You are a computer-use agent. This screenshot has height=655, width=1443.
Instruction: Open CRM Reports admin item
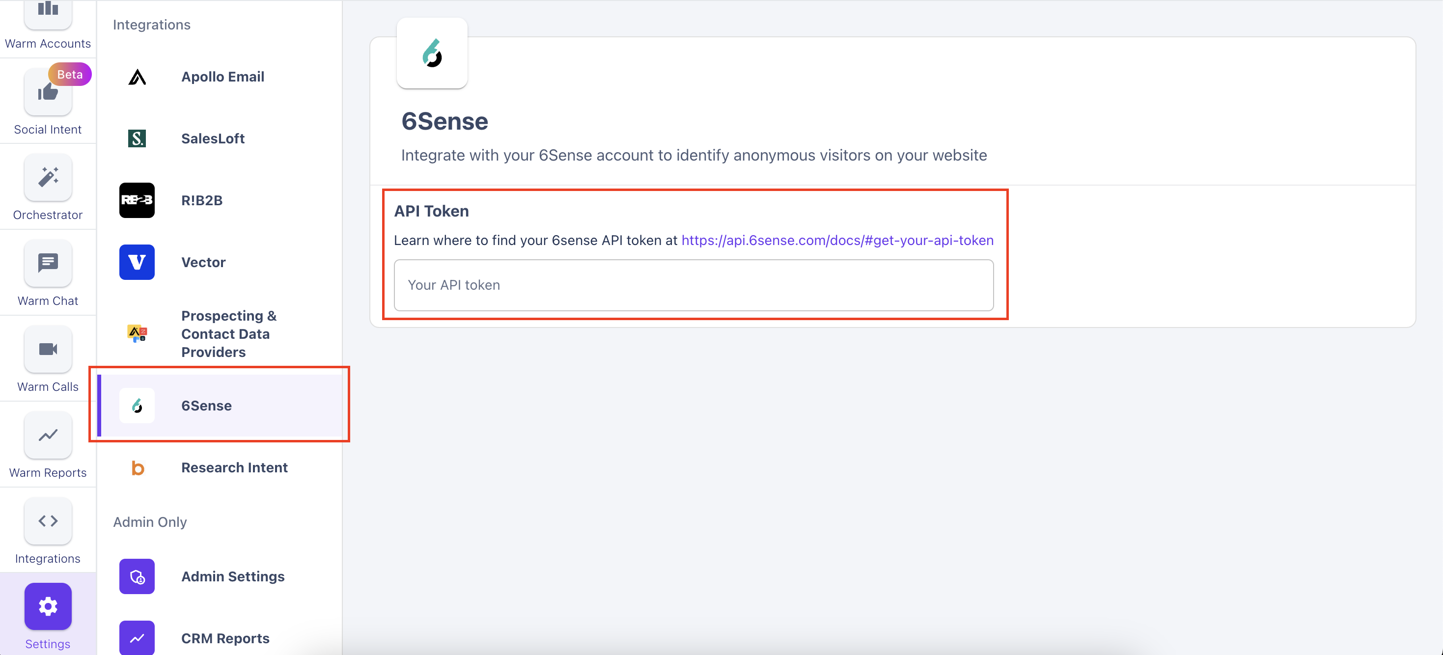224,638
